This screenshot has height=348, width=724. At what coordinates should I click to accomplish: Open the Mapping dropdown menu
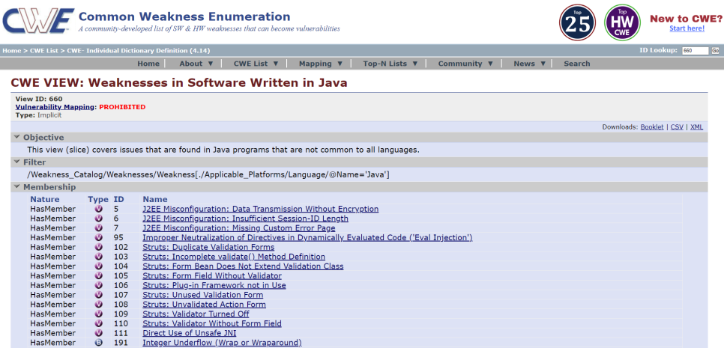(x=321, y=64)
